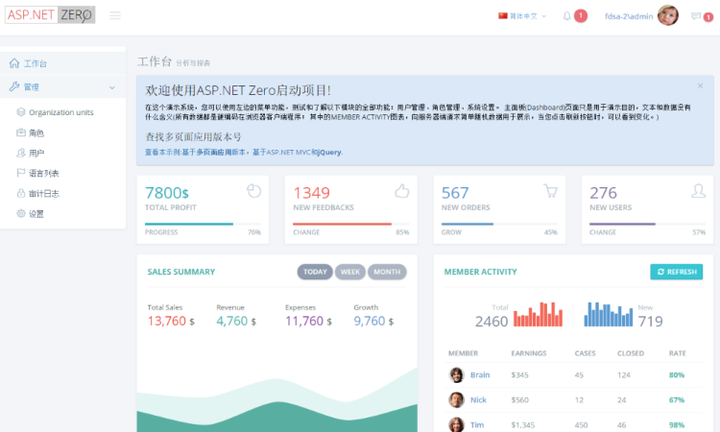The image size is (720, 432).
Task: Click the 9,760 growth figure
Action: [370, 321]
